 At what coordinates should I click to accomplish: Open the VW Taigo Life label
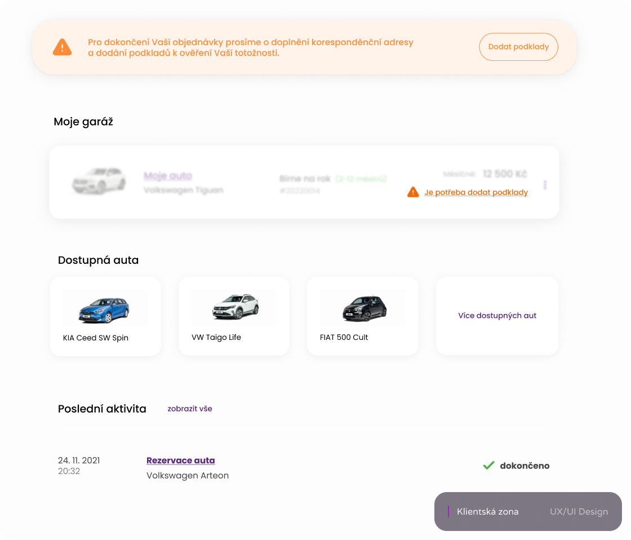coord(216,338)
